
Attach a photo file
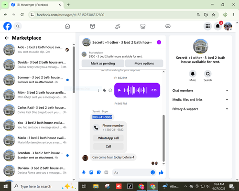pos(91,172)
